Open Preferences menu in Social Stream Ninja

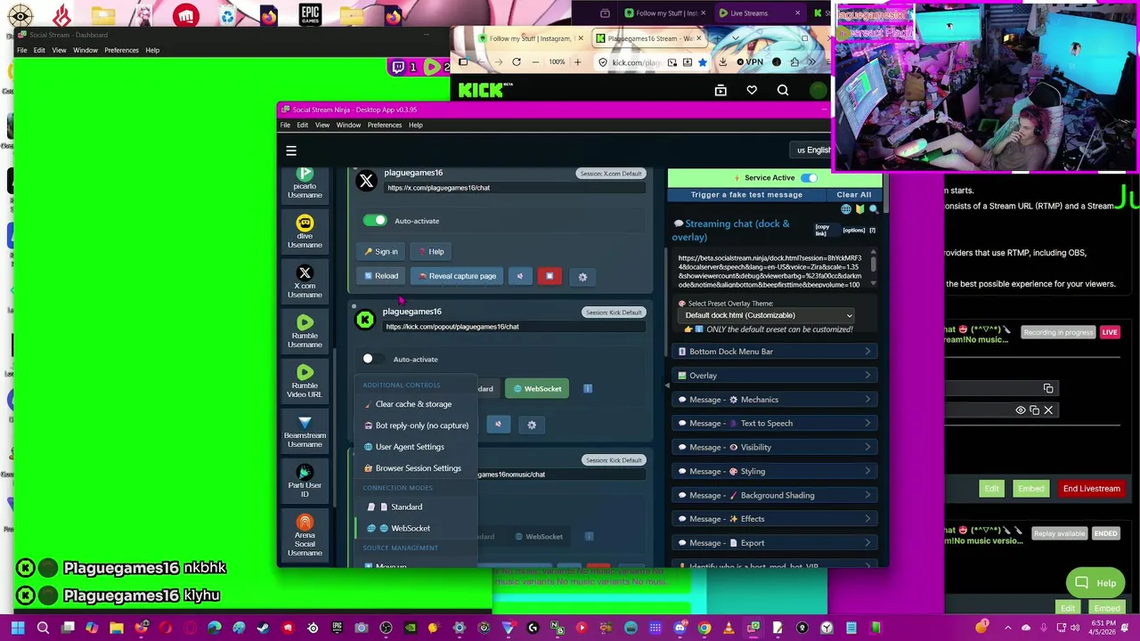click(385, 125)
